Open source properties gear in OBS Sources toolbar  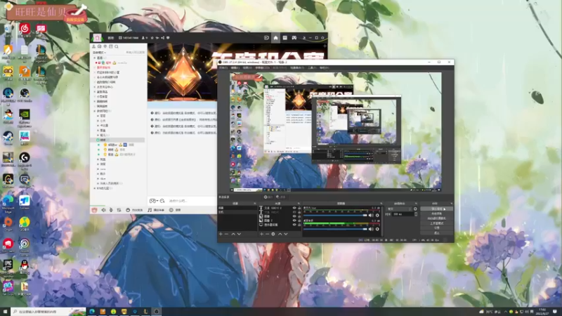click(x=273, y=234)
